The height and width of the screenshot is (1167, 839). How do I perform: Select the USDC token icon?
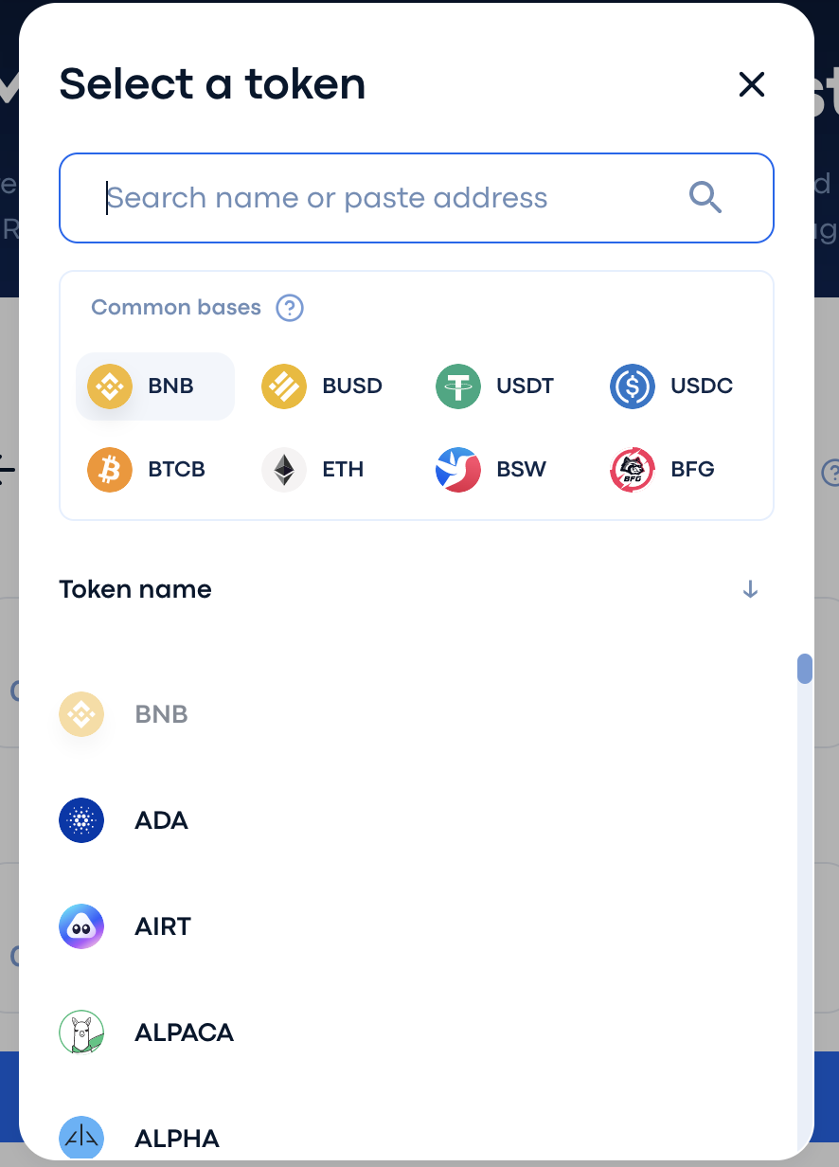(x=633, y=386)
